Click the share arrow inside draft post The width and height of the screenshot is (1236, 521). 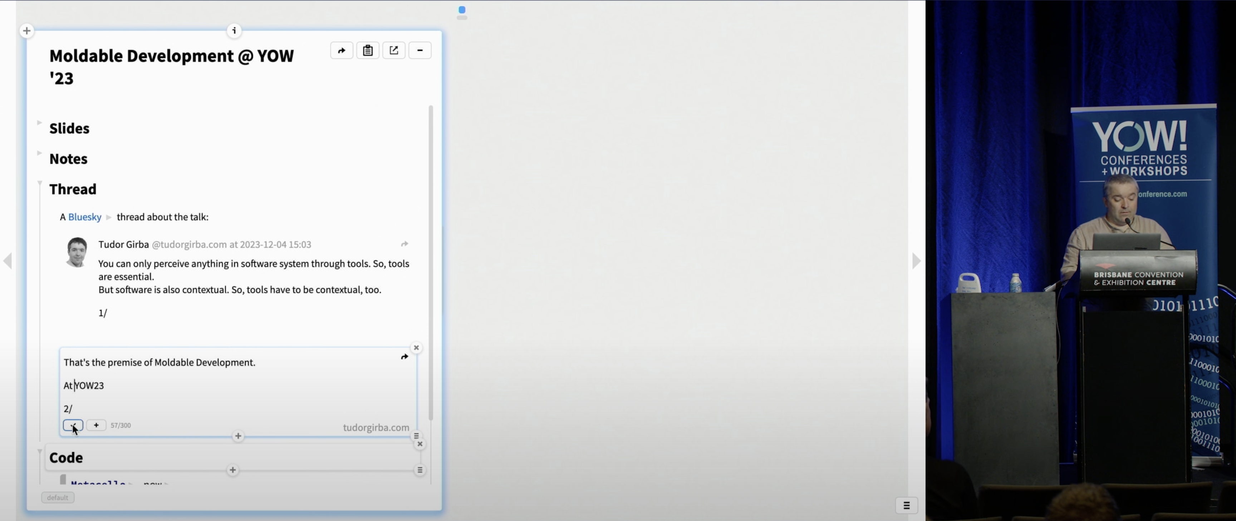(404, 357)
